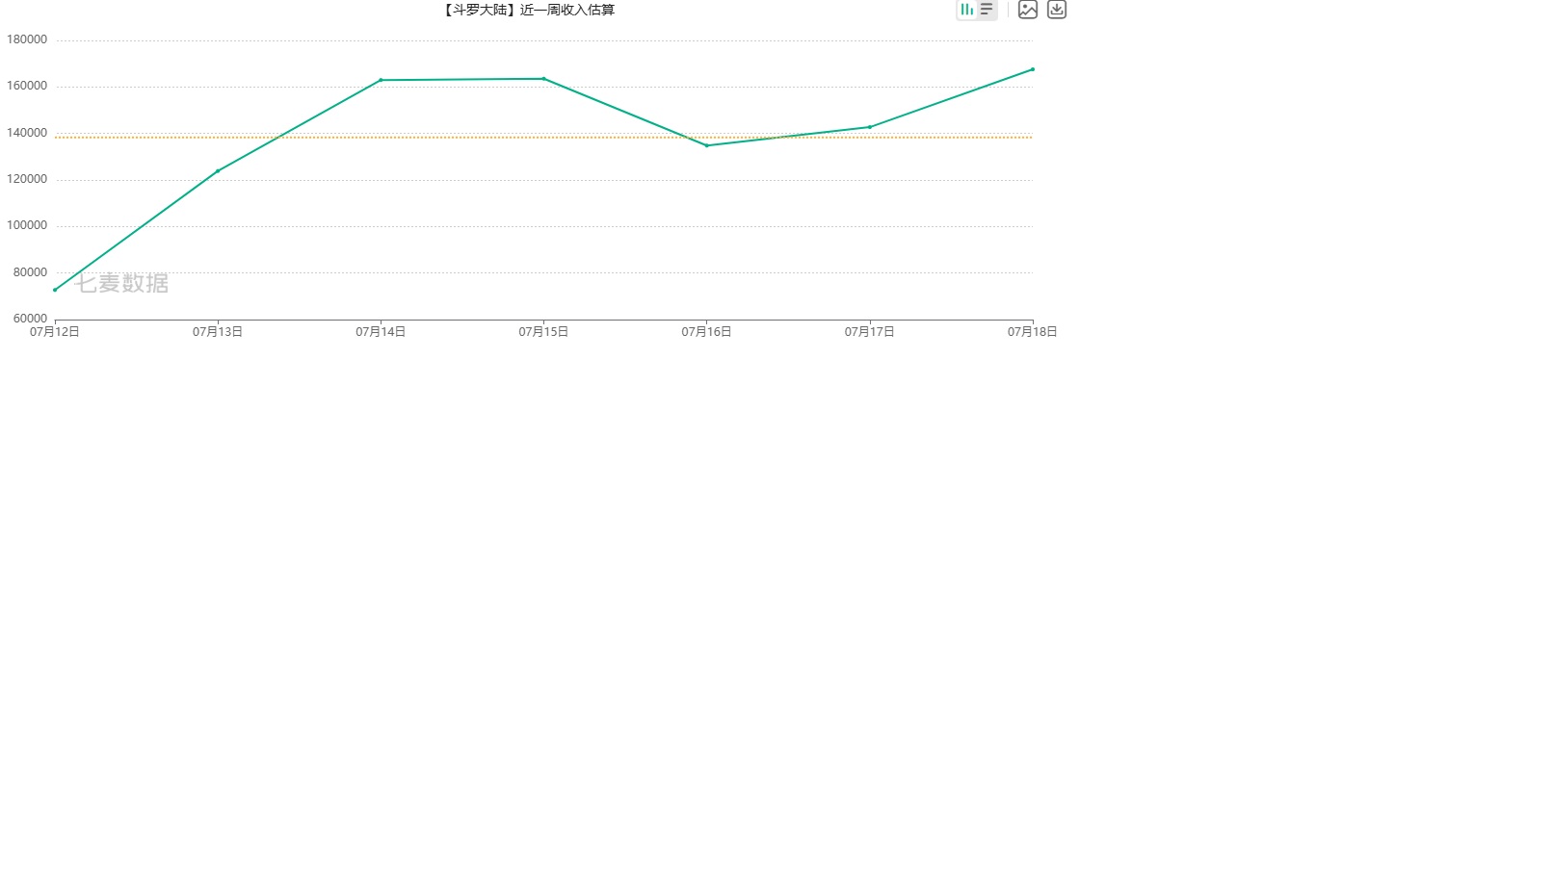Save chart as image icon

point(1028,10)
